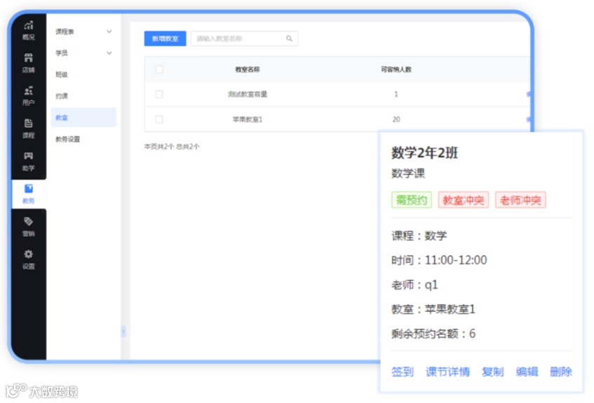Click the 苹果教室1 table cell

[x=248, y=119]
